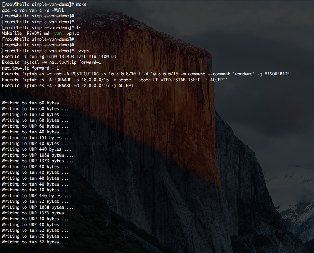Click the "./vpn" command at the prompt
This screenshot has height=253, width=314.
83,51
